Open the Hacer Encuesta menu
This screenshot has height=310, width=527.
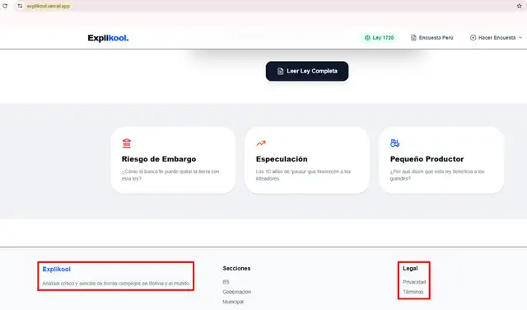pos(496,38)
